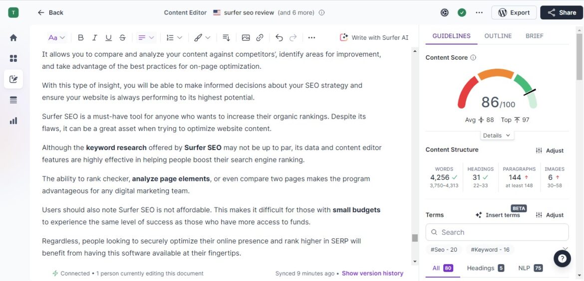Click the Content Score info icon
The width and height of the screenshot is (584, 281).
pyautogui.click(x=473, y=58)
